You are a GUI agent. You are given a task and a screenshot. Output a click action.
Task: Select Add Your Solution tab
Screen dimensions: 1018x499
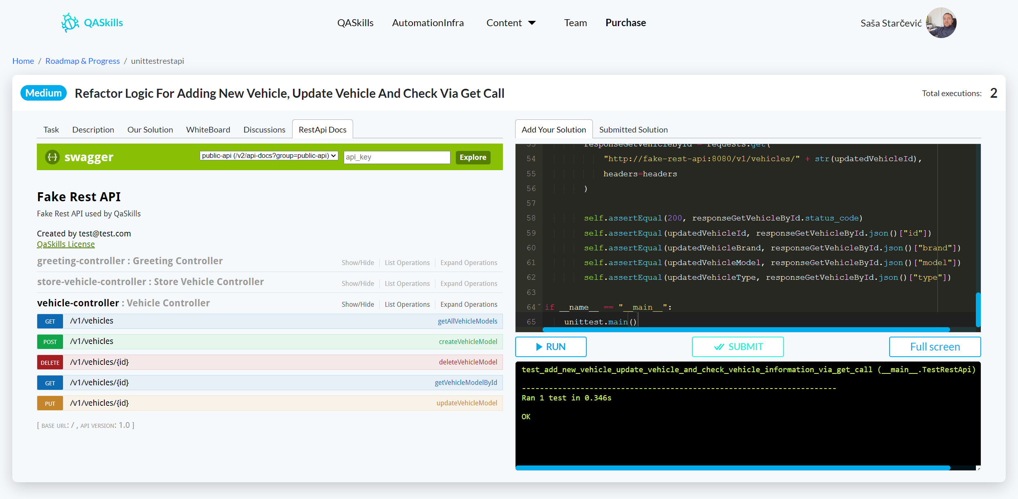(x=554, y=130)
